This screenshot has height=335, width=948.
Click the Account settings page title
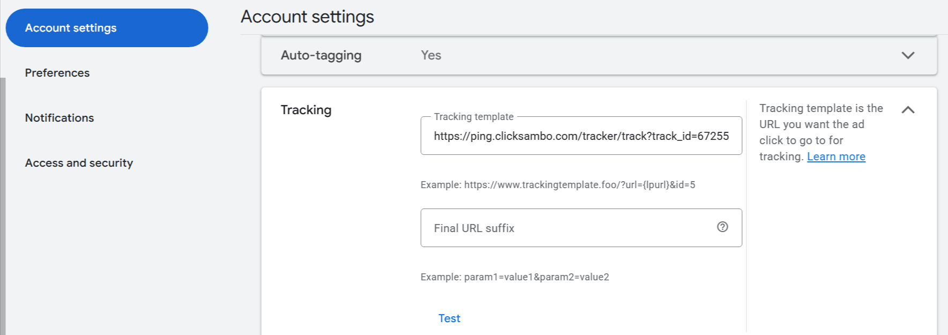pyautogui.click(x=307, y=17)
